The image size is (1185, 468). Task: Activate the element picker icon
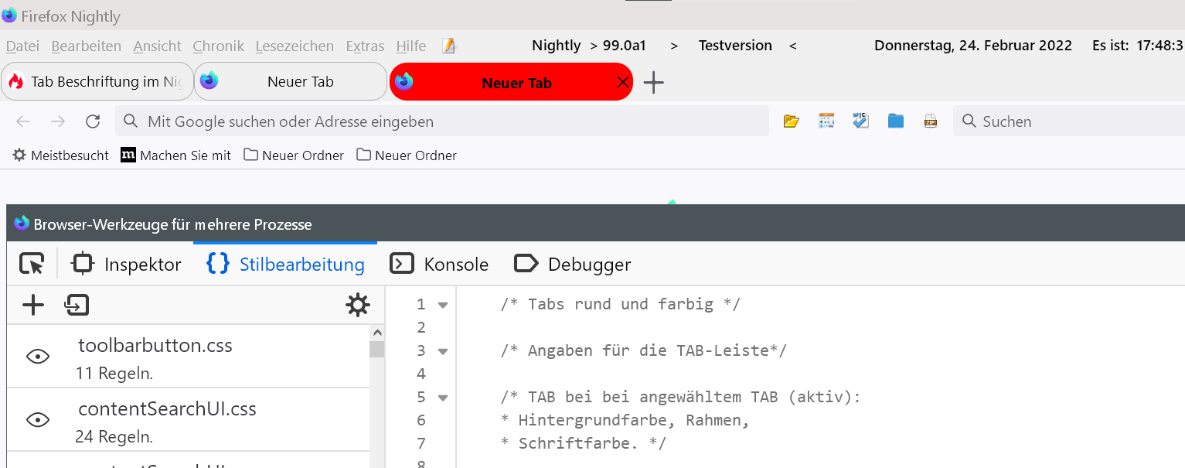(32, 265)
